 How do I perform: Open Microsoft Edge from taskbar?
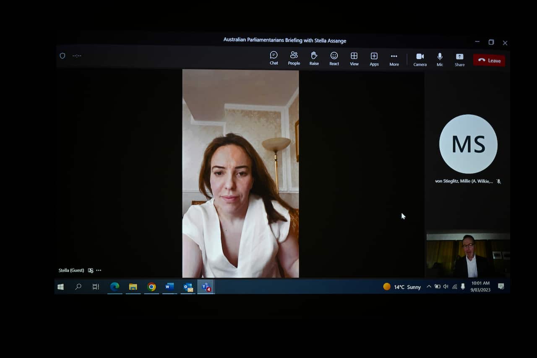point(115,287)
